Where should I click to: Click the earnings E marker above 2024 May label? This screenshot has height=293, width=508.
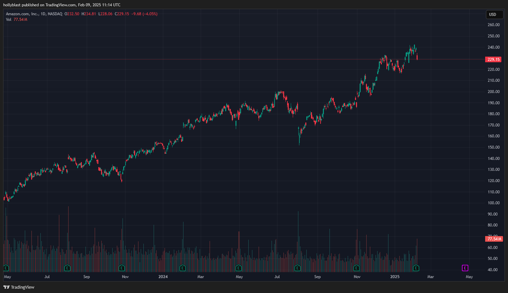[238, 268]
